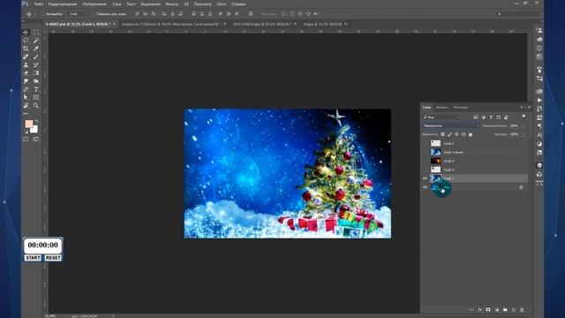Select the Eraser tool
Viewport: 565px width, 318px height.
26,72
